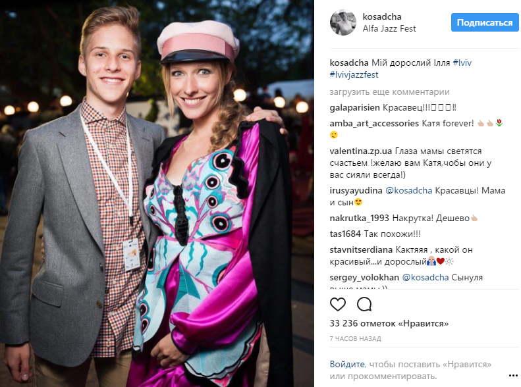Click the main post photo

(157, 193)
